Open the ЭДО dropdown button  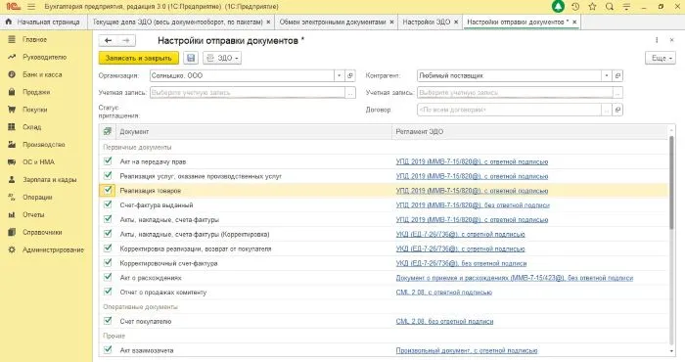pos(222,58)
